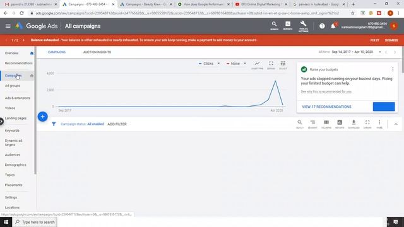Open the table Reports tool
This screenshot has height=227, width=404.
[x=340, y=124]
